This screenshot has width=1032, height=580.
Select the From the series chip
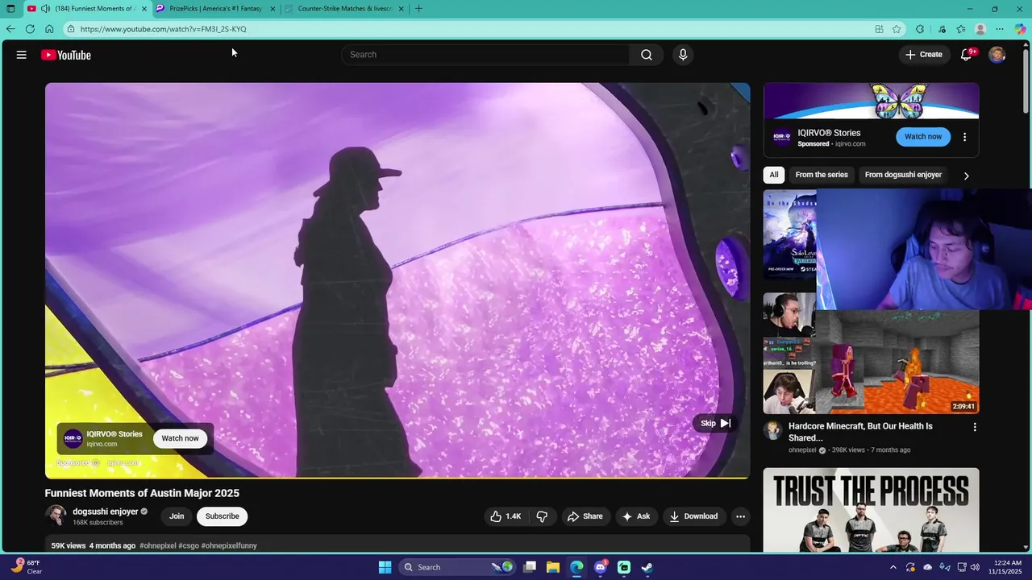click(x=822, y=175)
